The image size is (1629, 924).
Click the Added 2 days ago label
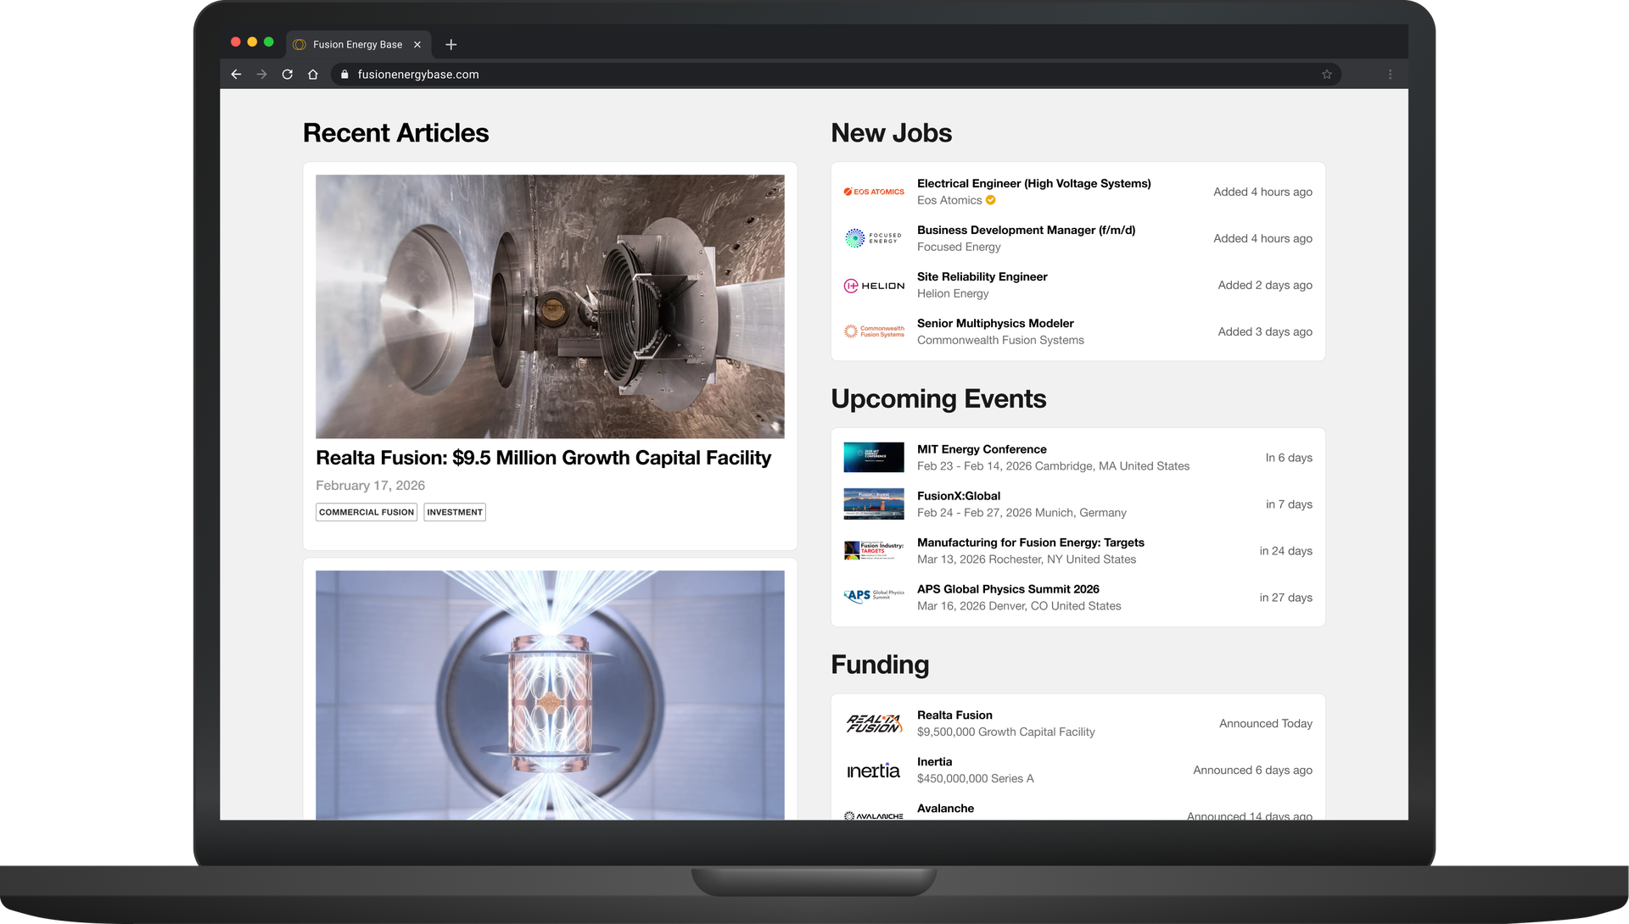(x=1265, y=285)
